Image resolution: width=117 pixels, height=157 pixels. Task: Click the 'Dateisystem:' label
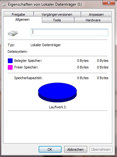point(18,51)
